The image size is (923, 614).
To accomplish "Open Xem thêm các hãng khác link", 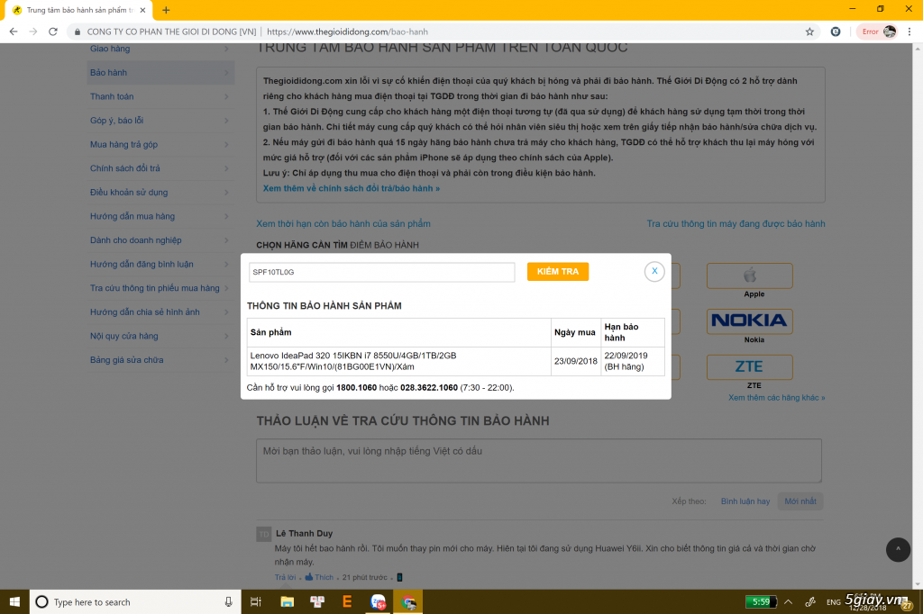I will click(776, 398).
